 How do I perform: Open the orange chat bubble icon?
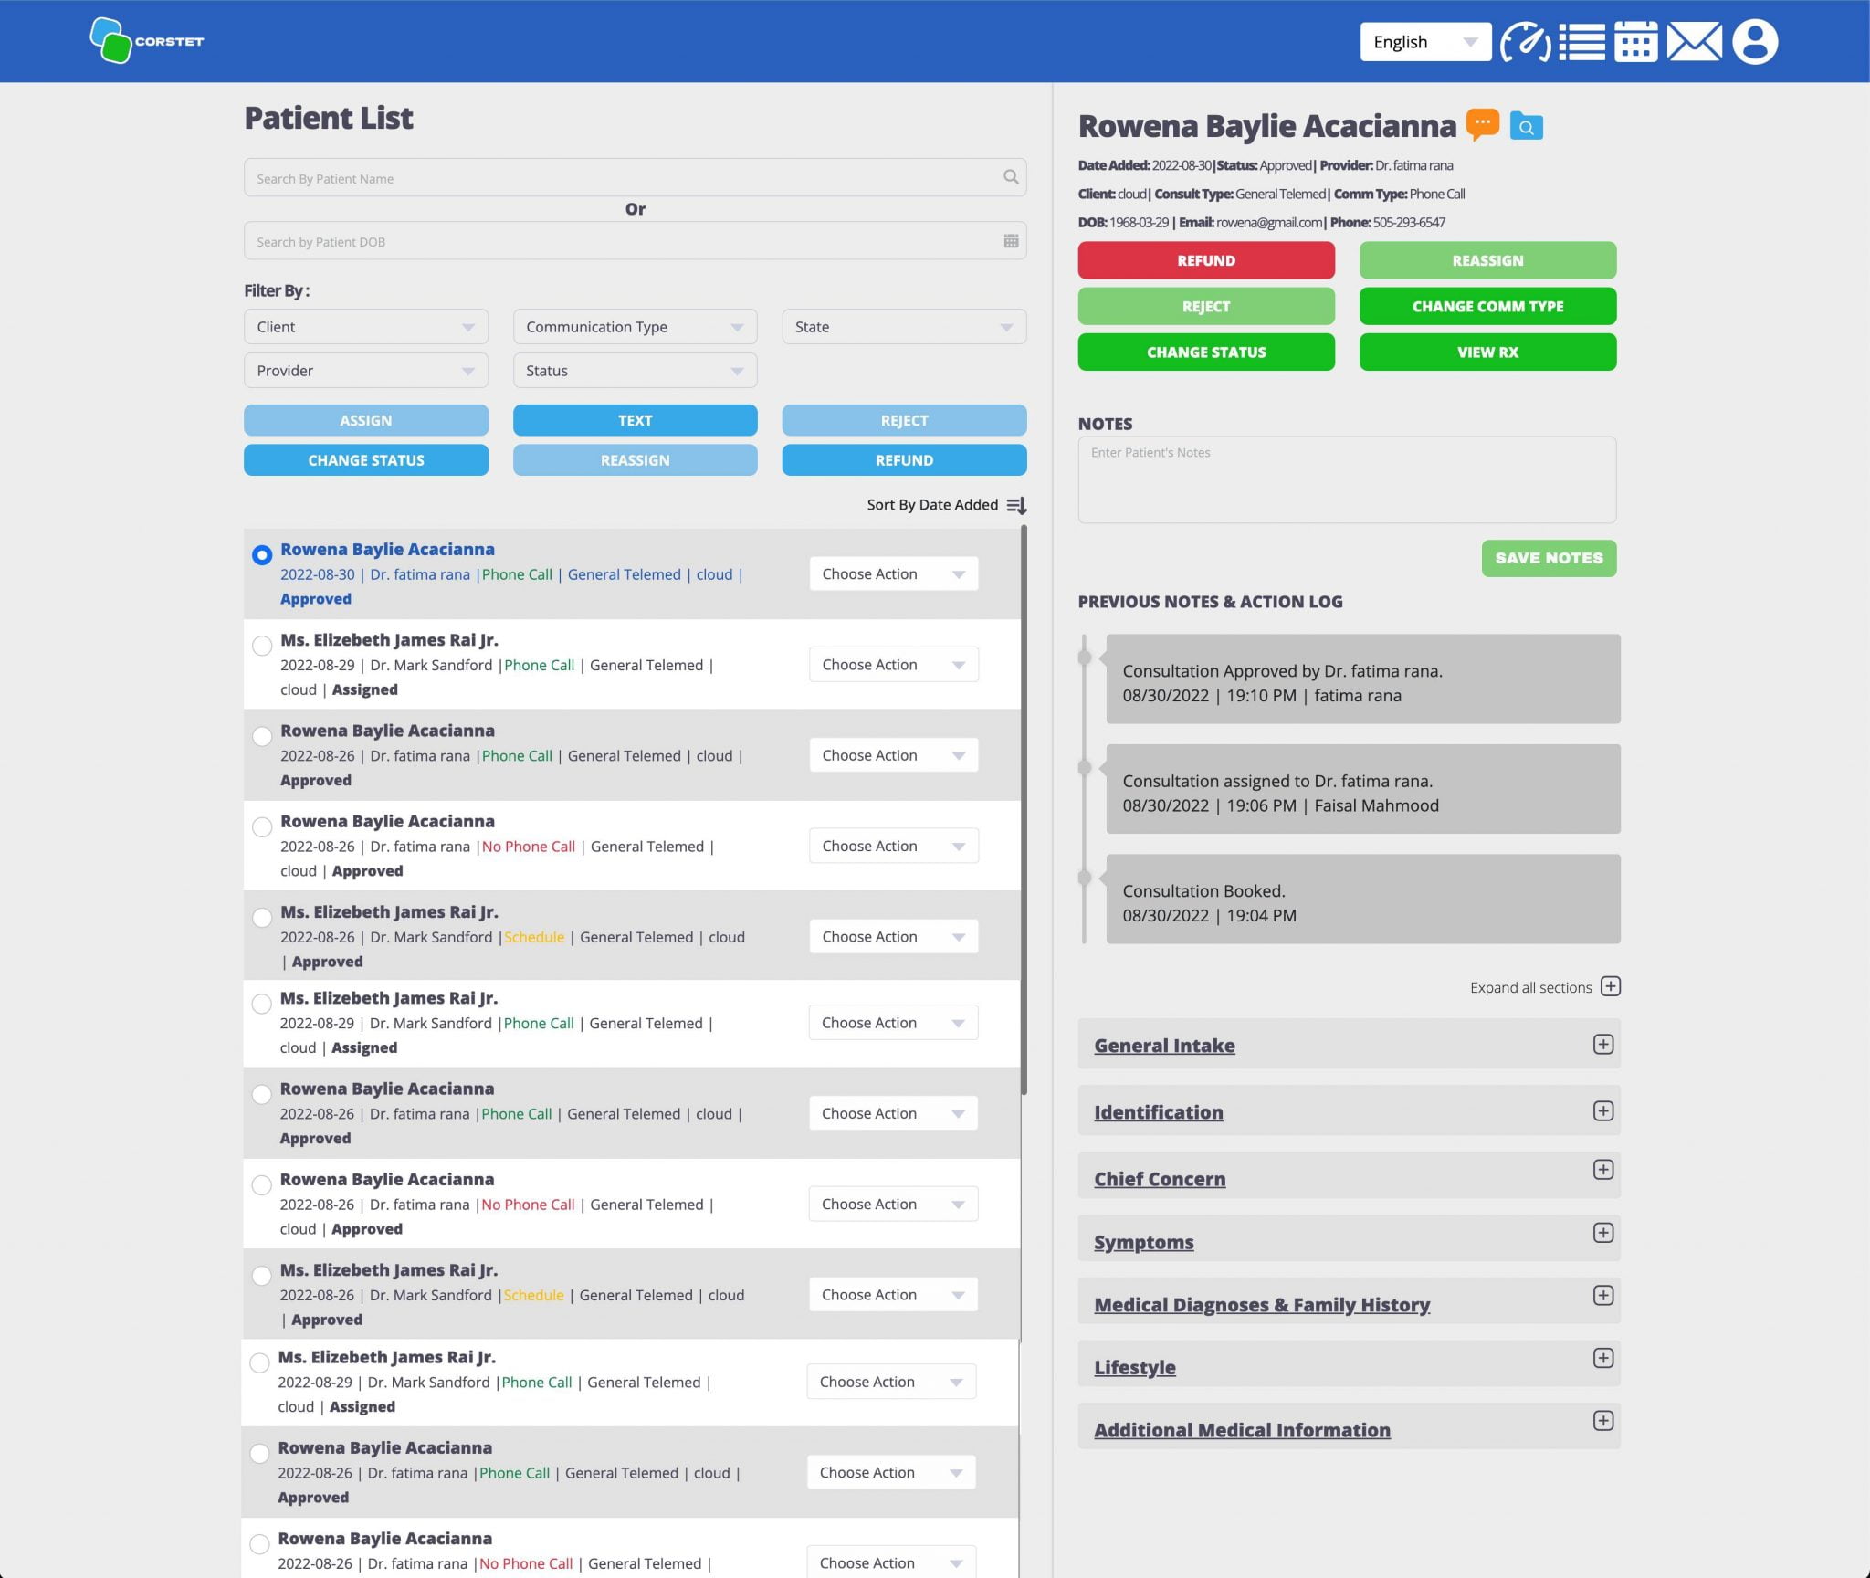(x=1482, y=123)
